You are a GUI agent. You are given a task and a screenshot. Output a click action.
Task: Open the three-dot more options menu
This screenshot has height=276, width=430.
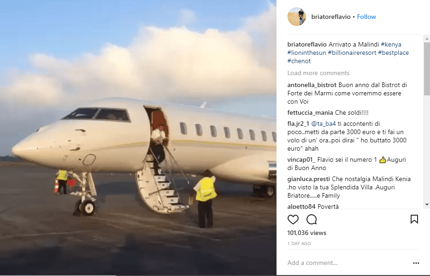pos(416,263)
